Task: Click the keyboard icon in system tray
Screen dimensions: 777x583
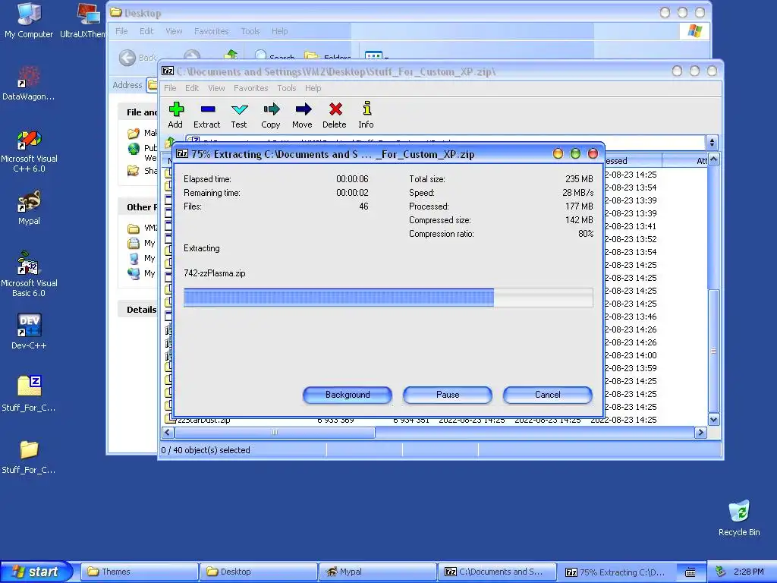Action: (690, 572)
